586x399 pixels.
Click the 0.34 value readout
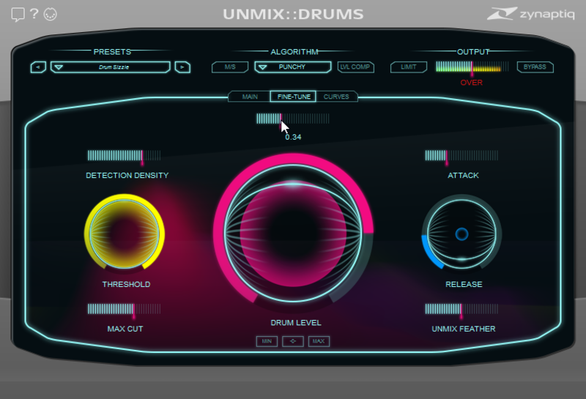(x=293, y=137)
